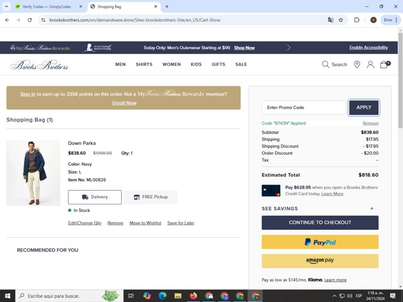Image resolution: width=403 pixels, height=302 pixels.
Task: Select Delivery option for parka
Action: click(x=95, y=197)
